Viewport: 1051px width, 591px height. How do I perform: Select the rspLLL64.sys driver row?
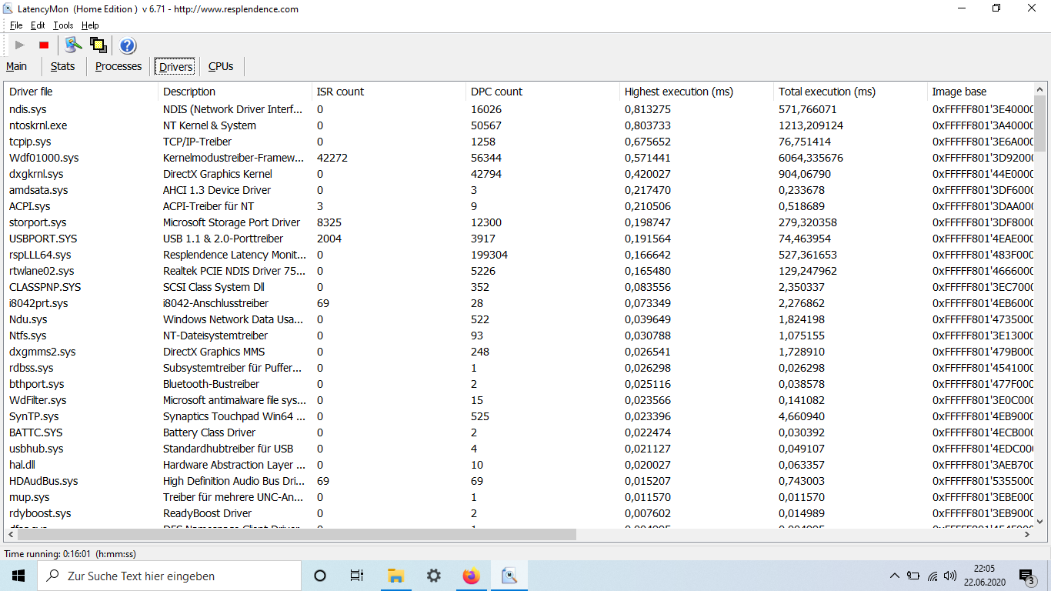coord(519,255)
